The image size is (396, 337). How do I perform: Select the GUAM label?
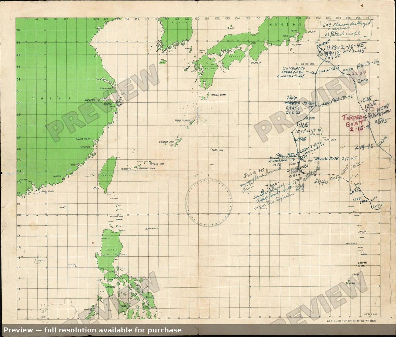[x=352, y=283]
